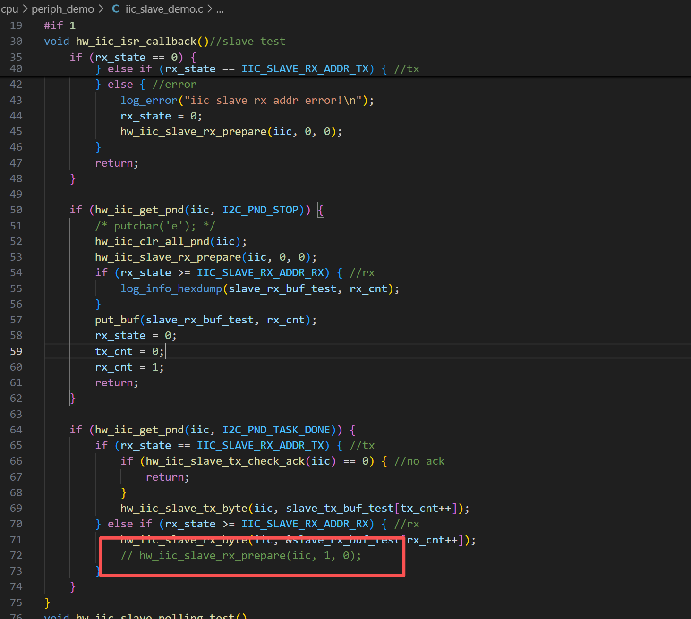
Task: Click 'I2C_PND_STOP' constant on line 50
Action: click(x=260, y=210)
